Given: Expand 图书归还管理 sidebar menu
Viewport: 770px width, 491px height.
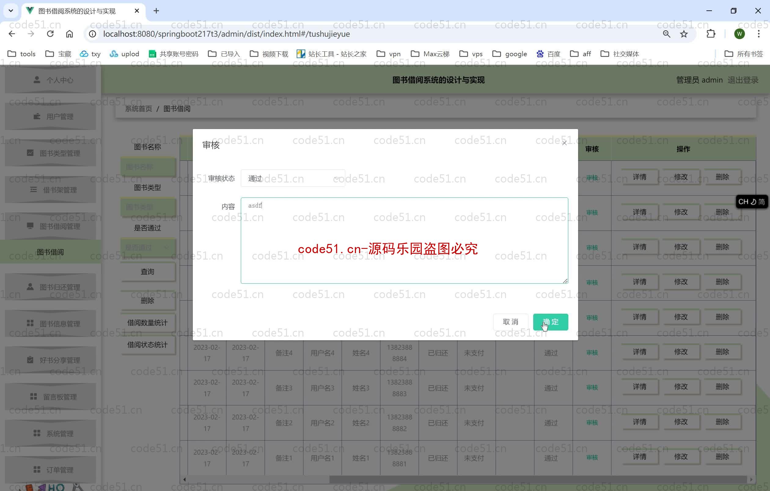Looking at the screenshot, I should click(x=50, y=287).
